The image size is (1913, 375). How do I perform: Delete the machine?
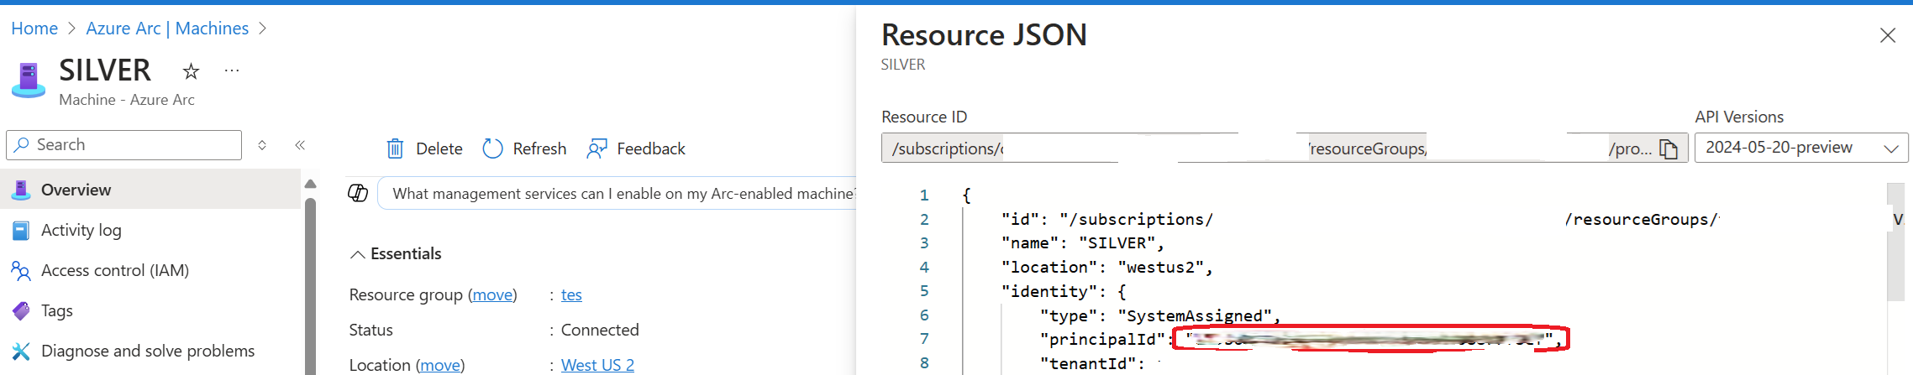(x=424, y=148)
